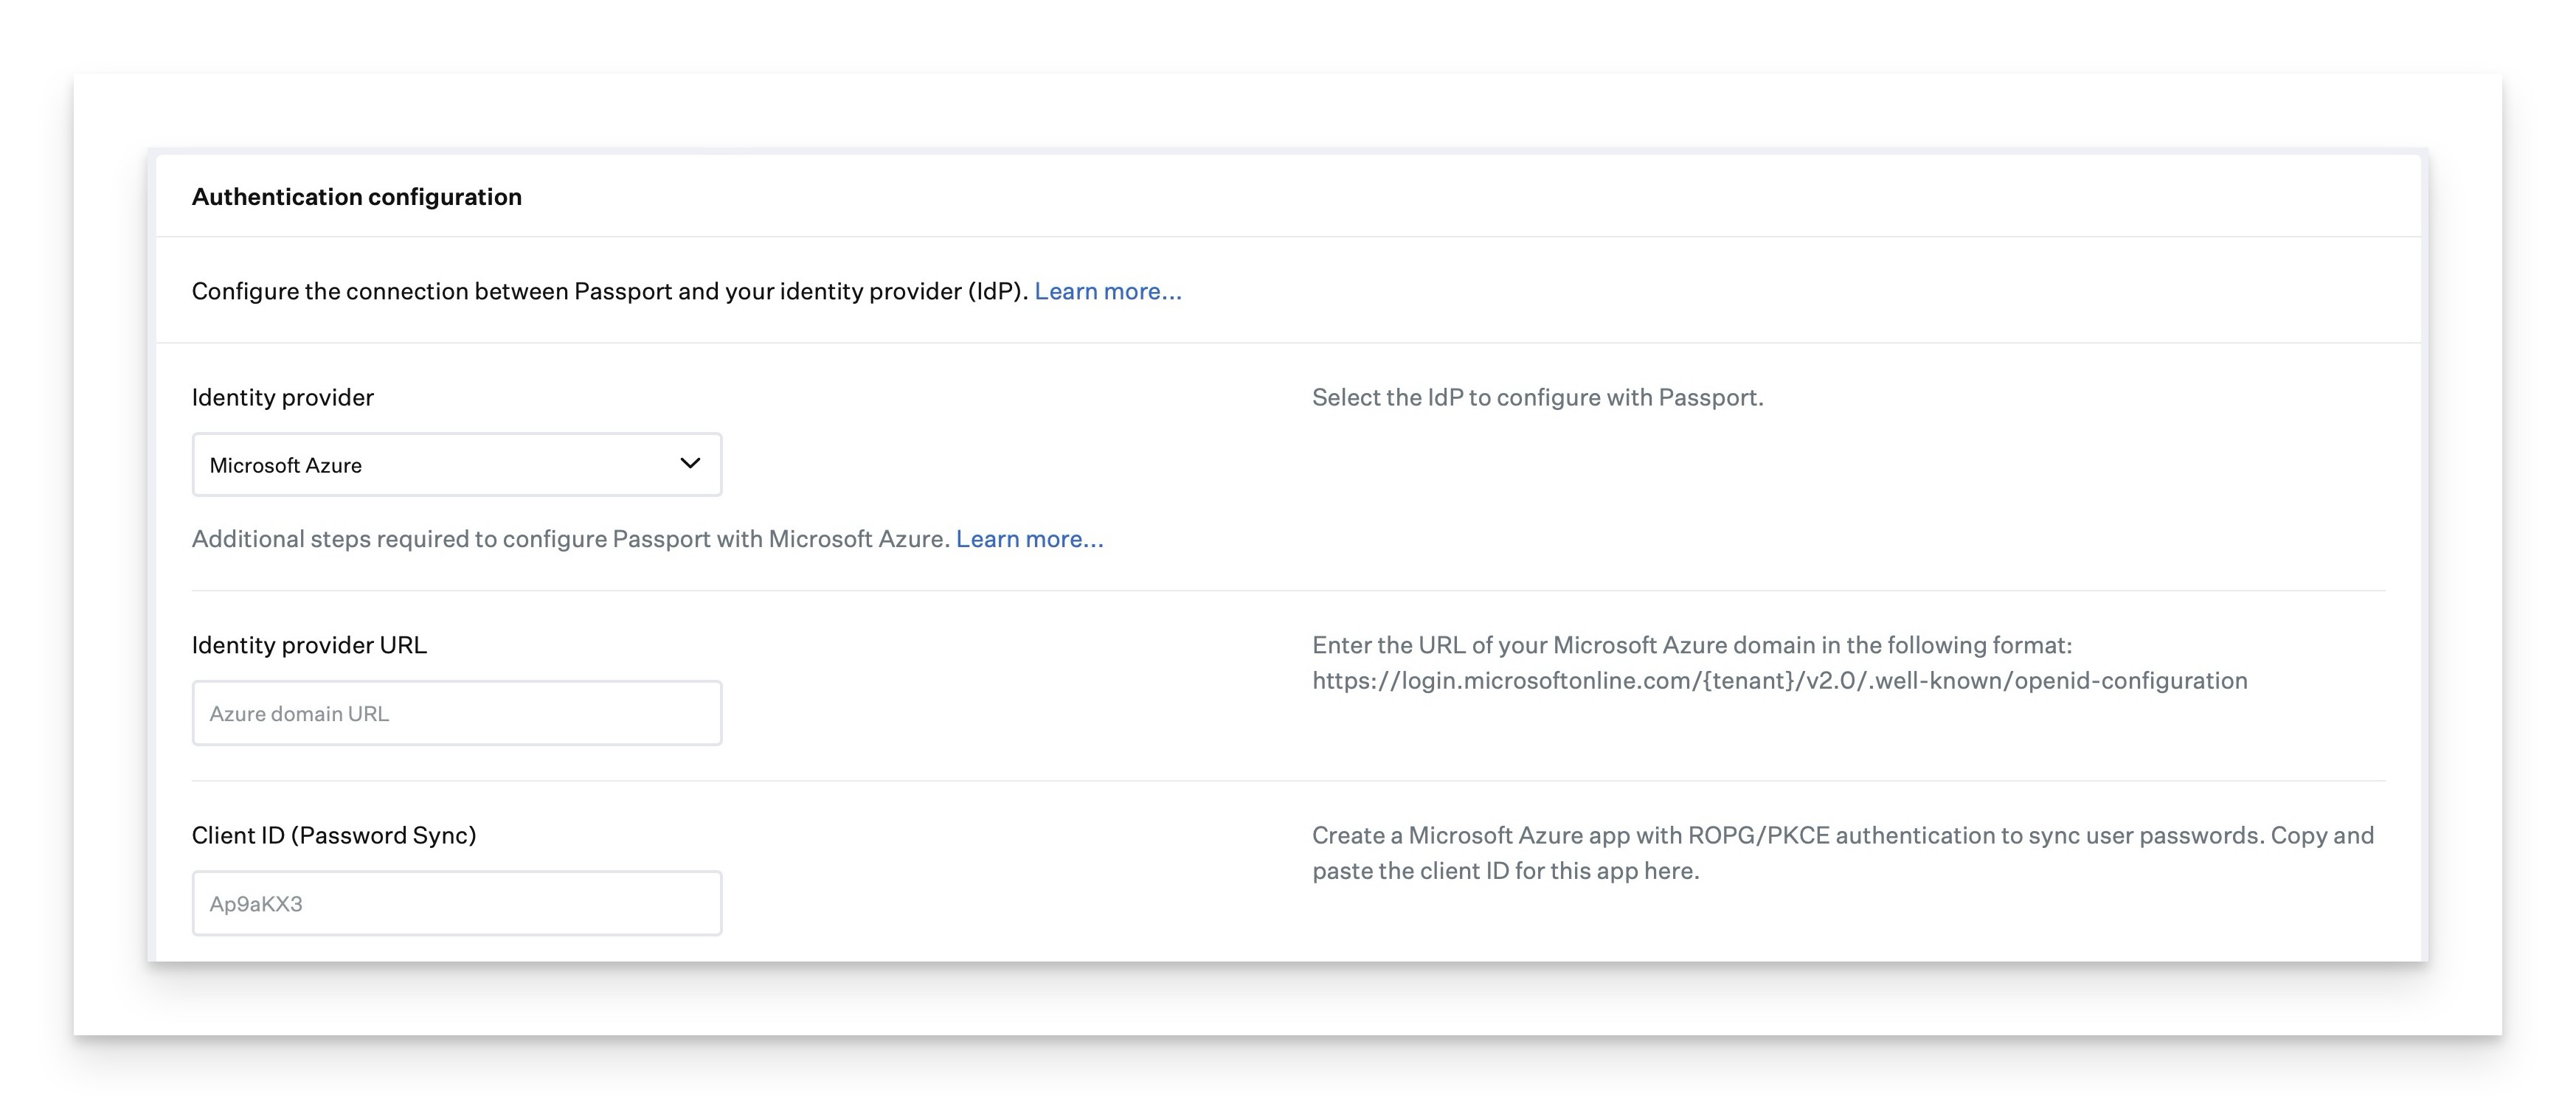Click the 'Learn more...' link for Microsoft Azure
This screenshot has width=2576, height=1109.
pos(1030,538)
